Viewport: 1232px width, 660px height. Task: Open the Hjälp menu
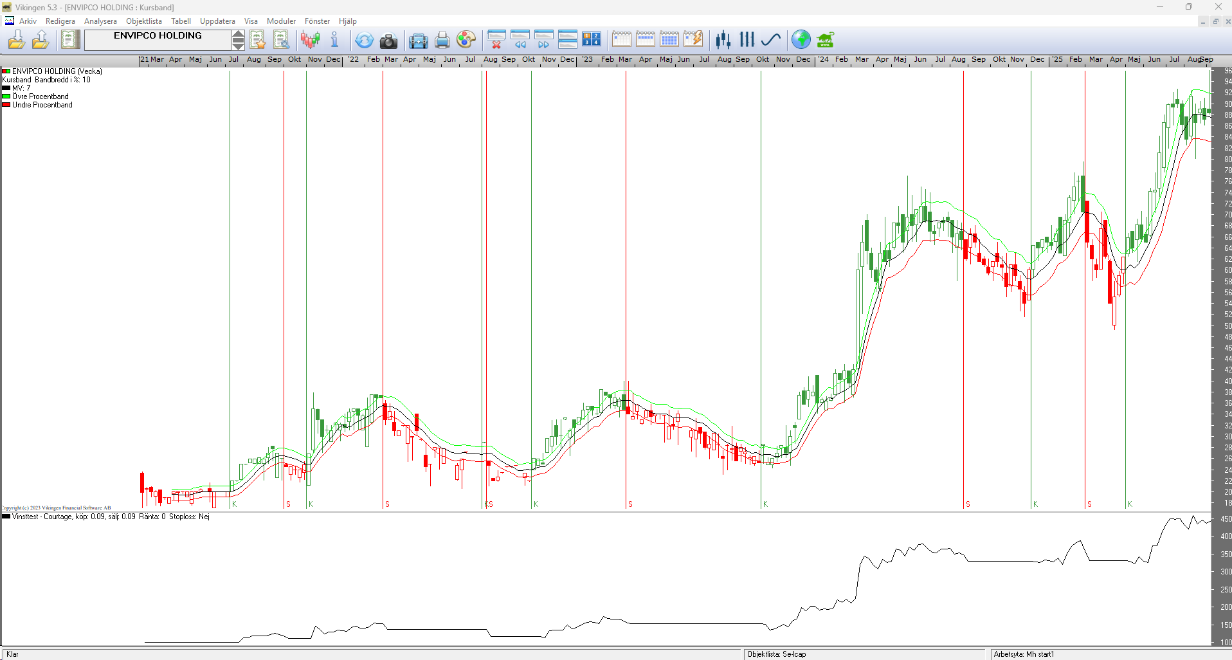pos(347,21)
